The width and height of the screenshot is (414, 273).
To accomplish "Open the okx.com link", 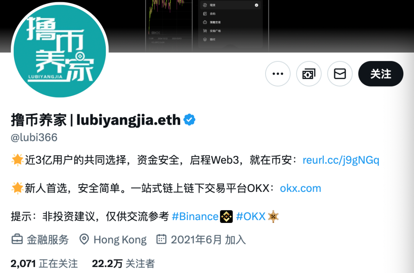I will (300, 188).
